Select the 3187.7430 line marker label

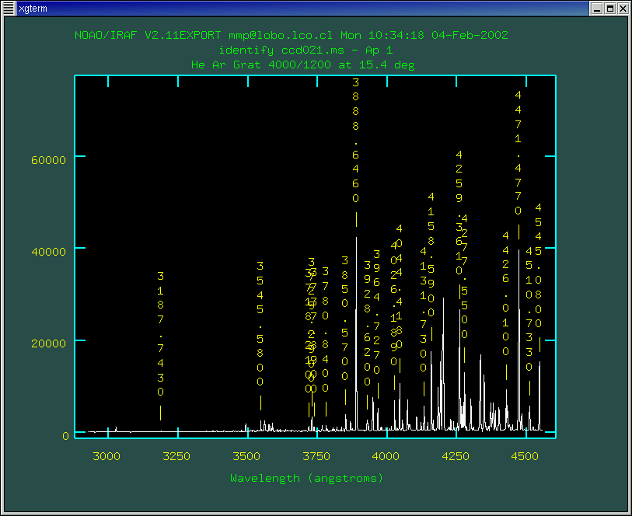click(160, 334)
